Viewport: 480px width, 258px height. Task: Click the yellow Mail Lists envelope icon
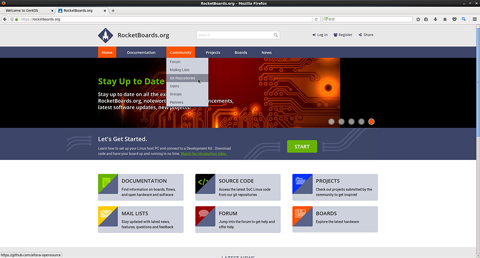tap(108, 216)
